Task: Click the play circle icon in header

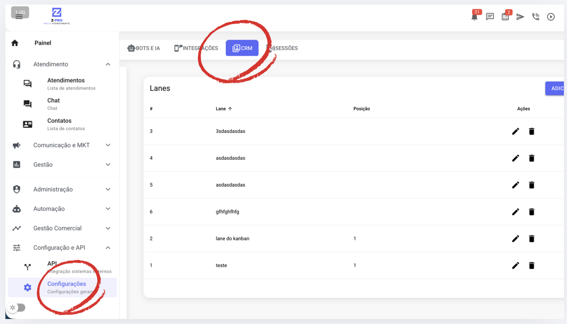Action: pos(551,17)
